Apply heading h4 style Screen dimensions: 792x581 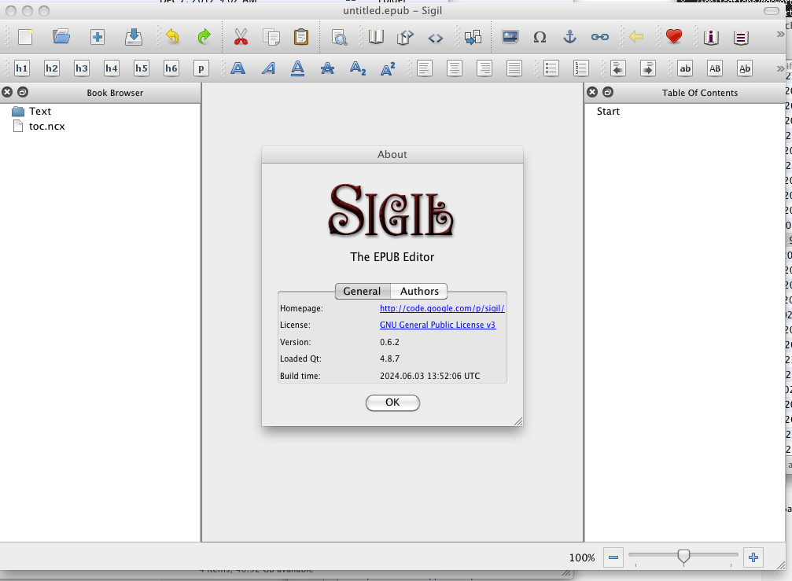coord(112,68)
